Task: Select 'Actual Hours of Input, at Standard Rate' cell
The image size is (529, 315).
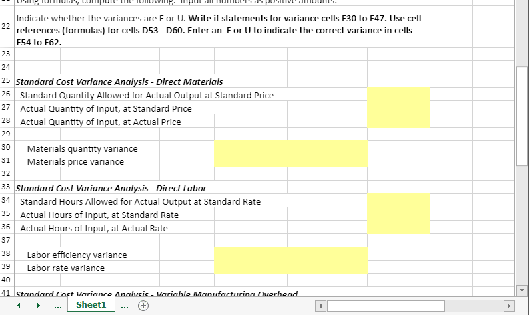Action: click(99, 215)
